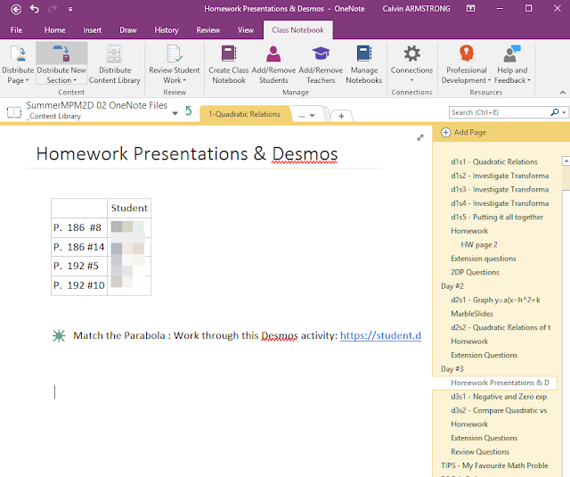Click the Manage Notebooks icon
570x477 pixels.
pos(364,53)
